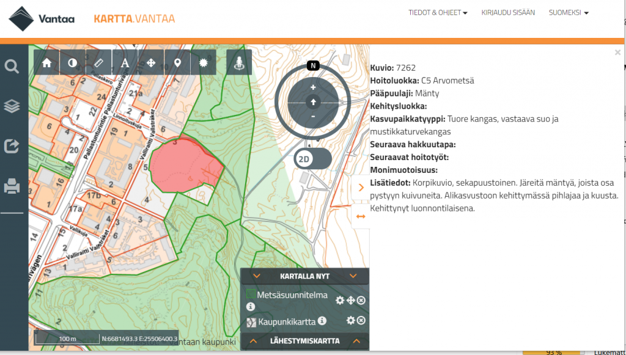This screenshot has width=626, height=355.
Task: Click the 'Pääpuulaji: Mänty' line
Action: 405,93
